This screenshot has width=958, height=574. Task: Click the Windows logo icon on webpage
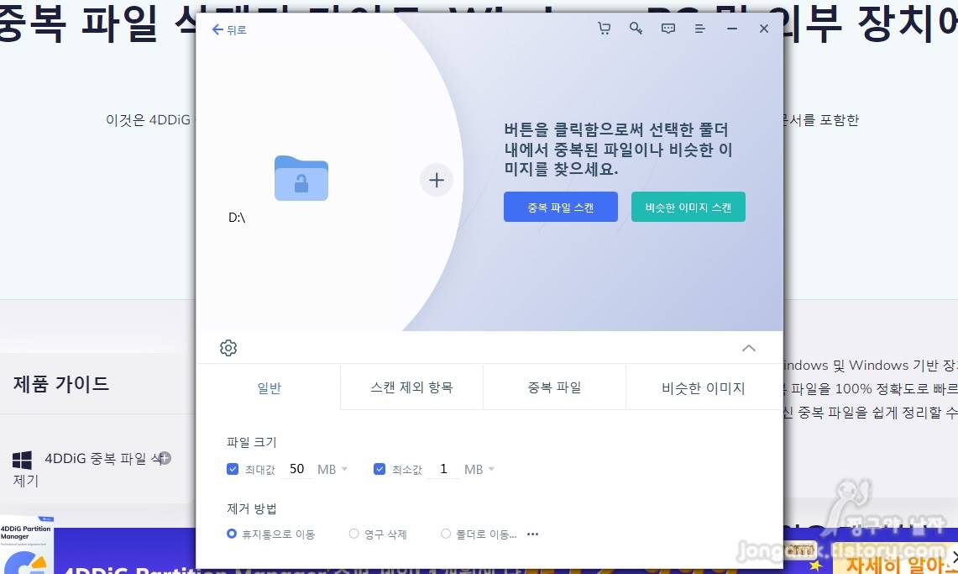click(x=22, y=460)
